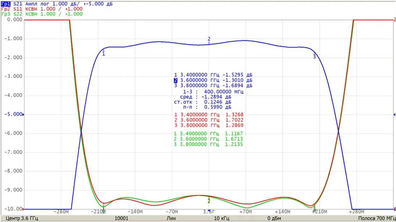Click the -70M label on the frequency axis

pos(172,212)
